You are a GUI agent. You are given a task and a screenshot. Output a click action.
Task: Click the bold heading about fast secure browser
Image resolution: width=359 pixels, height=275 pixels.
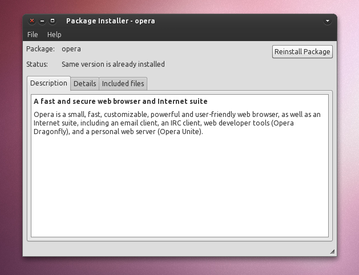pyautogui.click(x=120, y=102)
